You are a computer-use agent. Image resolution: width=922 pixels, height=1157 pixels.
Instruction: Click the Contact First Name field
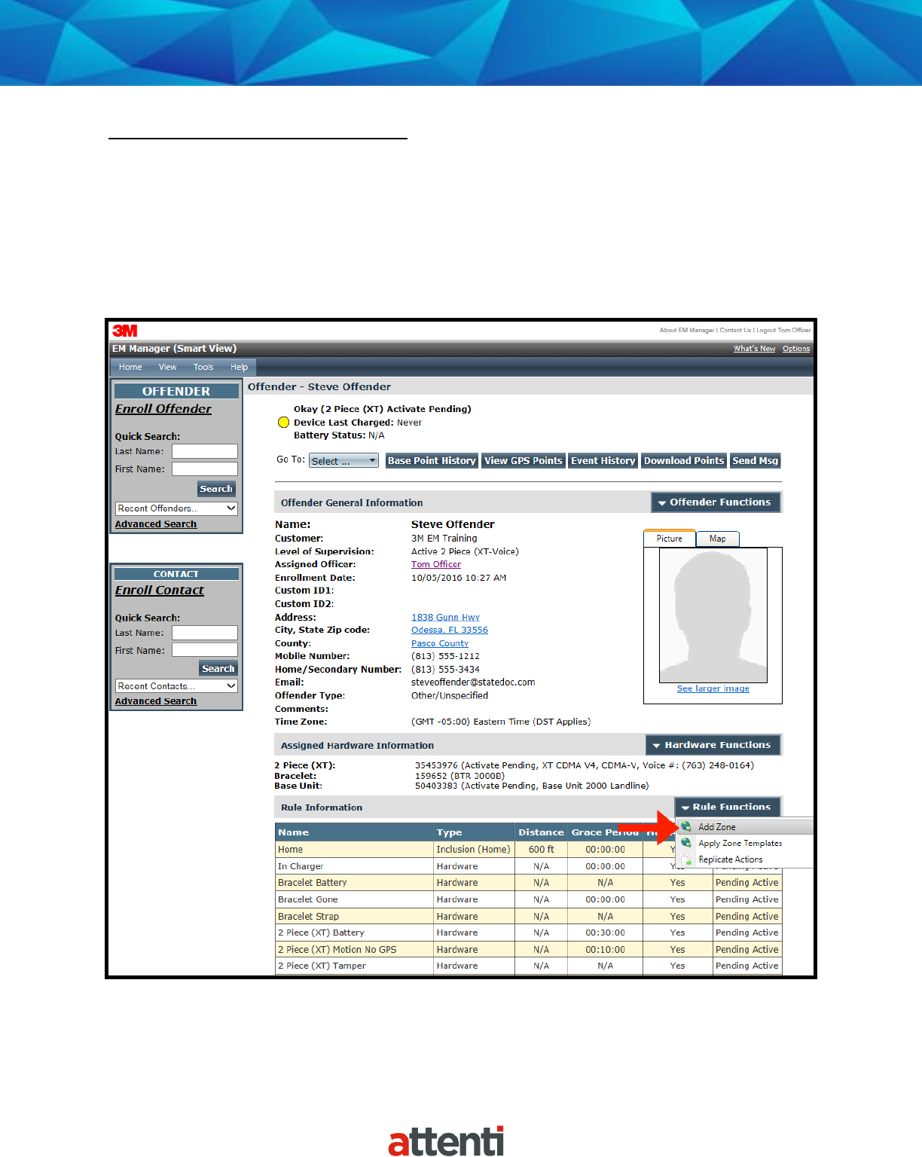click(x=205, y=650)
